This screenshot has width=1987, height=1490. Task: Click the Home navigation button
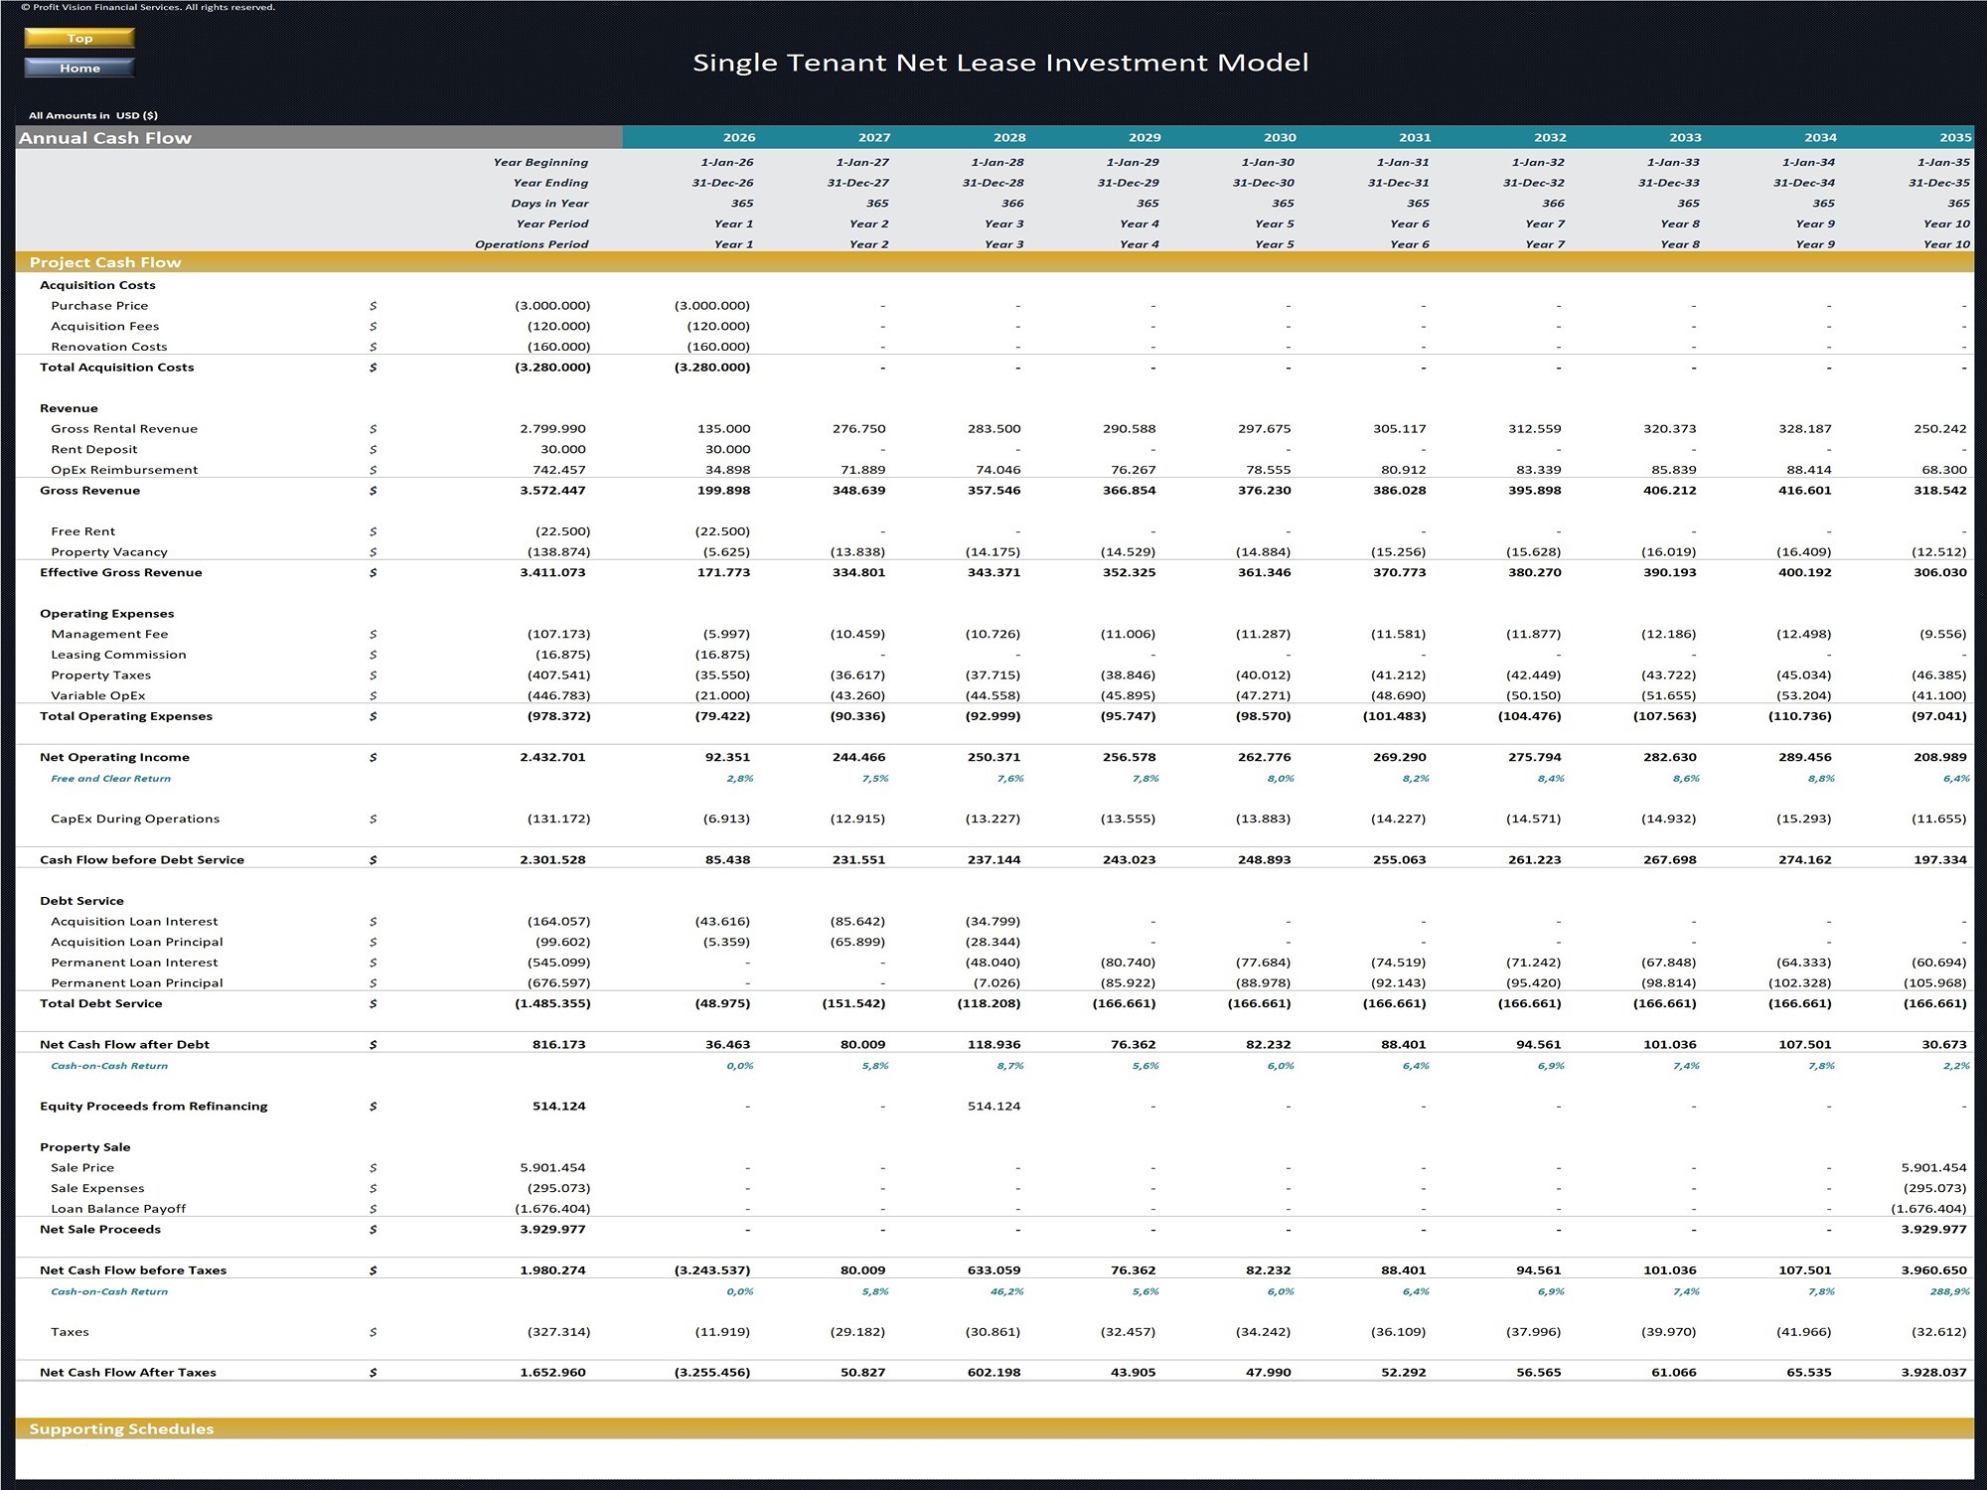tap(78, 68)
